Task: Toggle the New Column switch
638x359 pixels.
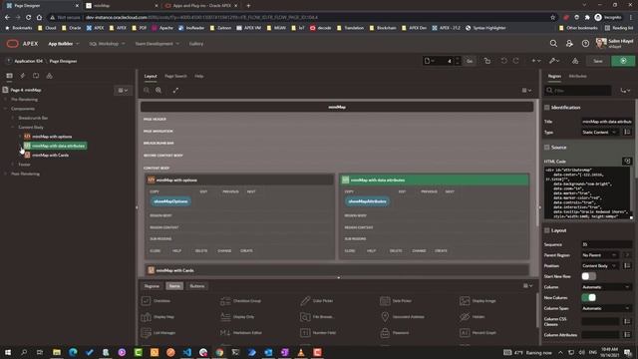Action: coord(588,297)
